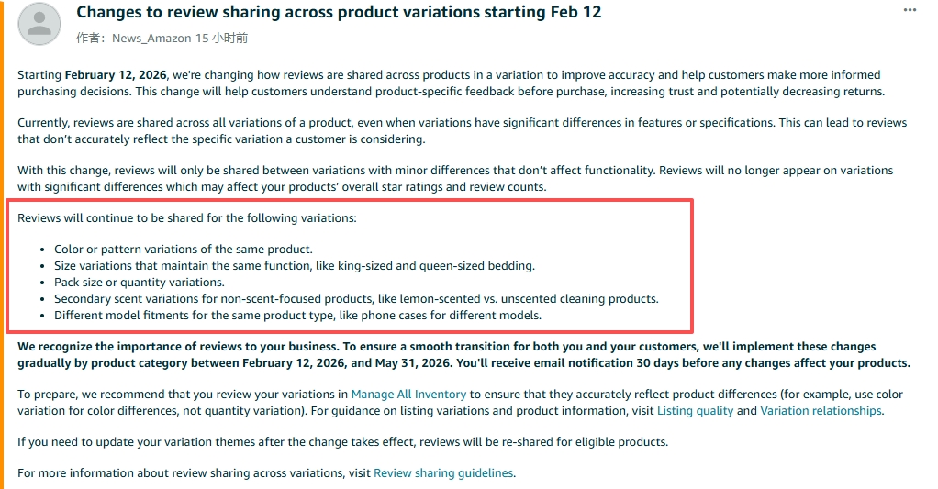Click the Color or pattern variations bullet
Viewport: 938px width, 489px height.
[x=183, y=250]
